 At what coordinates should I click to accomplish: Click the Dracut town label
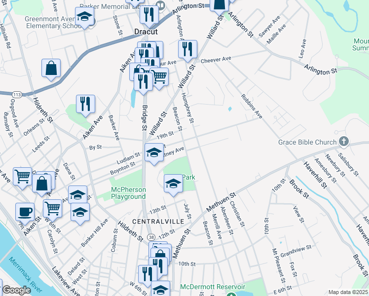click(146, 31)
